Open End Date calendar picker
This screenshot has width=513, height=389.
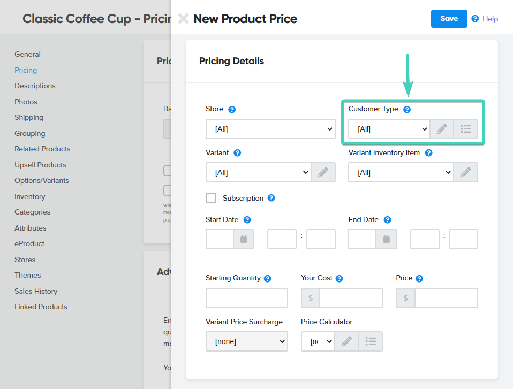(x=387, y=239)
